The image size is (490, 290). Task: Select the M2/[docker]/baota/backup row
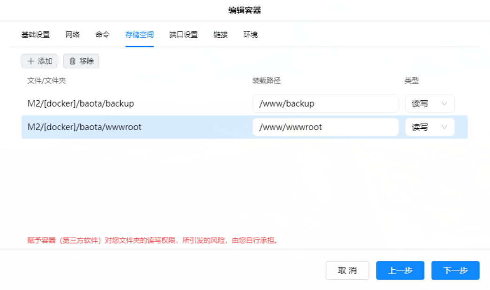click(x=81, y=104)
